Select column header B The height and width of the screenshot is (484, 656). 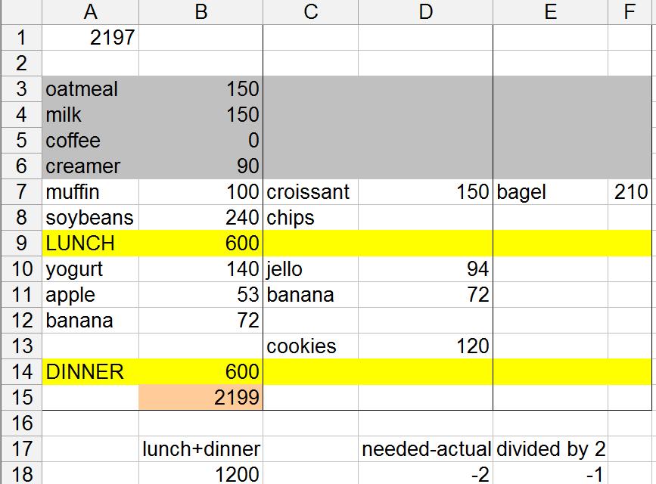(201, 12)
